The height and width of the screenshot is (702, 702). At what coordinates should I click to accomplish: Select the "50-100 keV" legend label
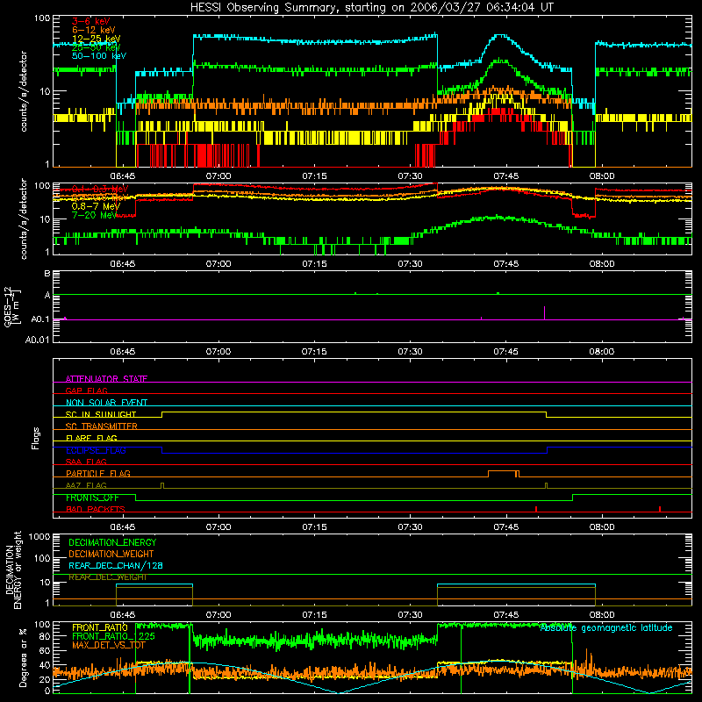click(x=99, y=56)
